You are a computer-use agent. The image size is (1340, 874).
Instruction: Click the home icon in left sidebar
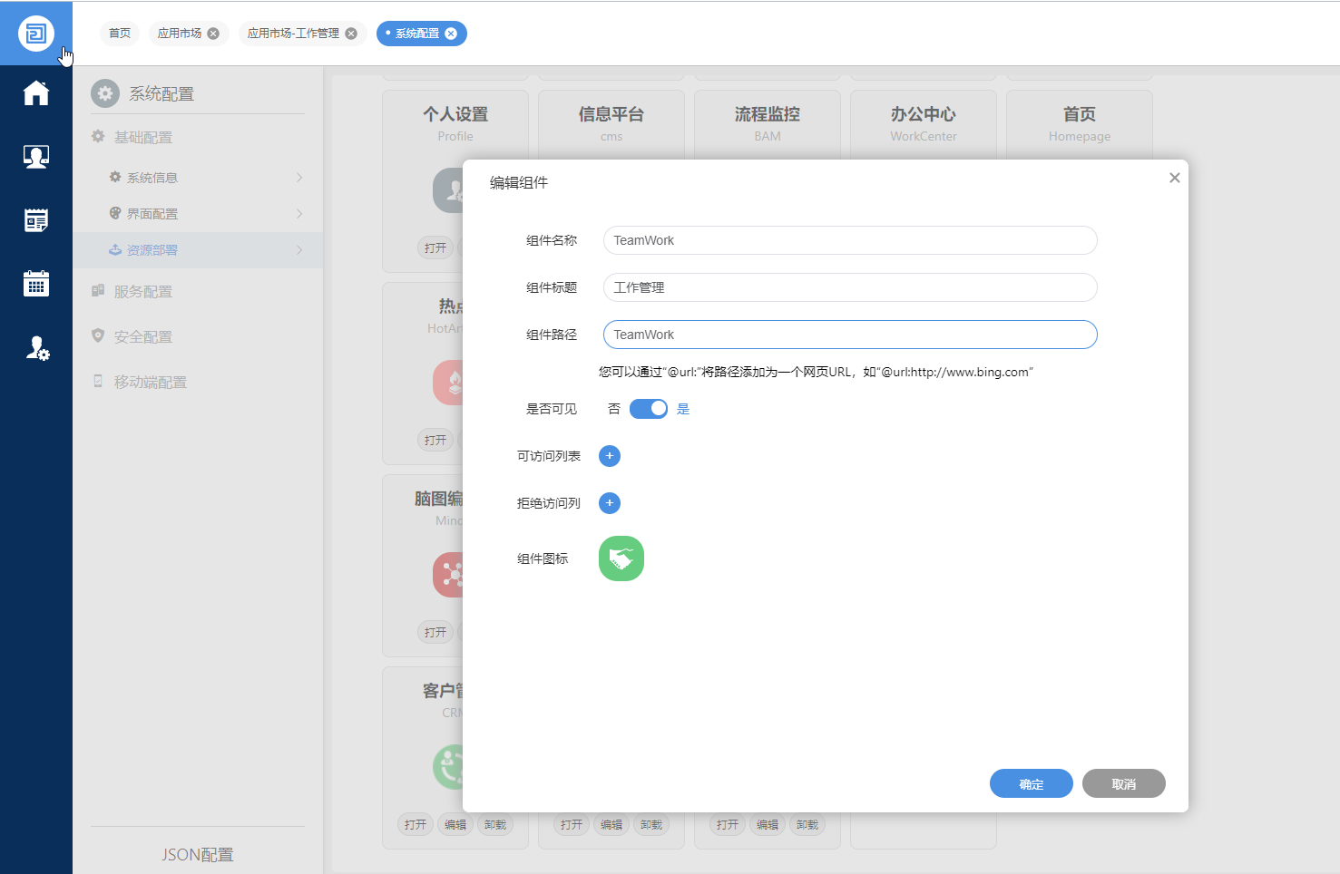(x=36, y=93)
